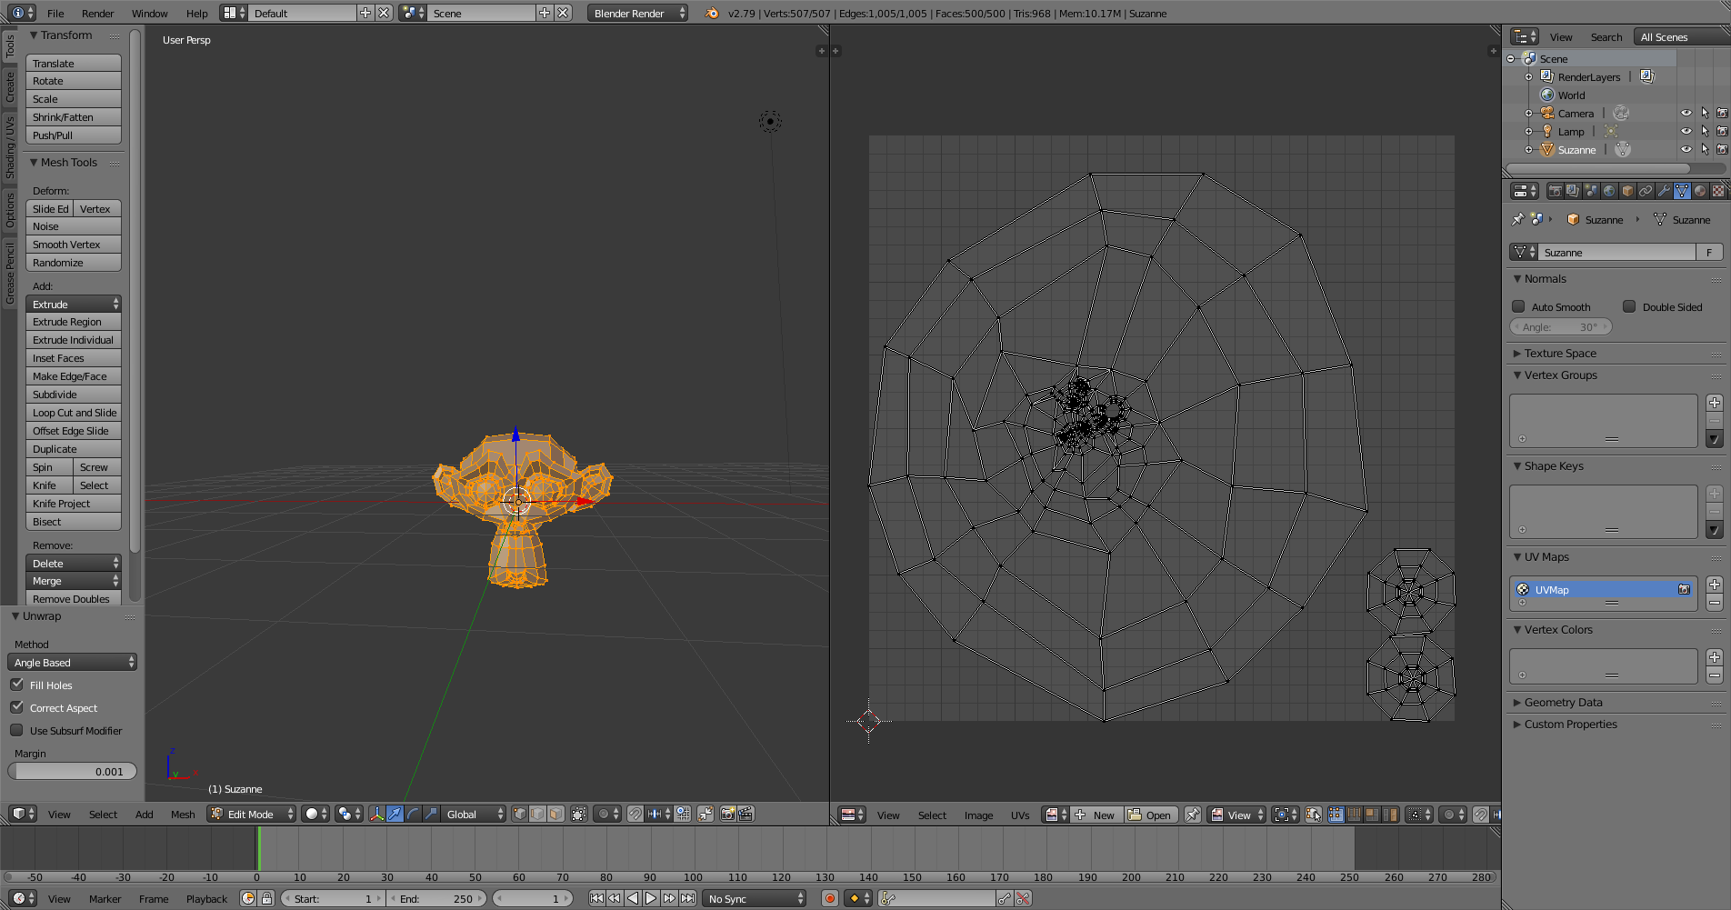Open the World properties tab (globe icon)
This screenshot has width=1731, height=910.
coord(1609,191)
